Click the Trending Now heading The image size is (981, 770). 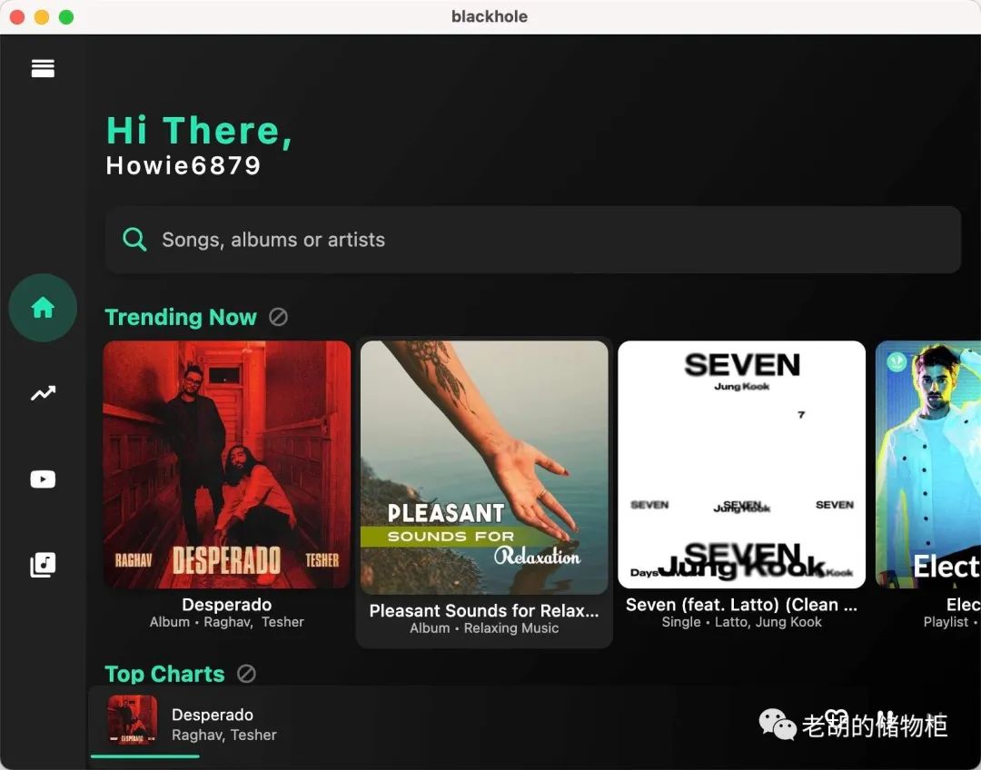tap(181, 317)
